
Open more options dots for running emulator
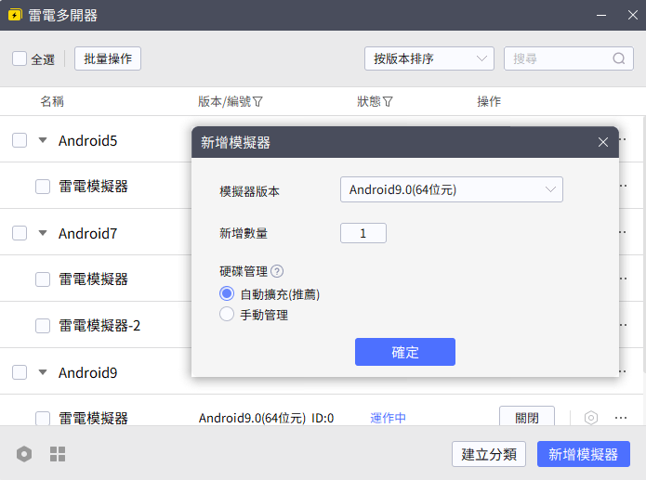(621, 418)
